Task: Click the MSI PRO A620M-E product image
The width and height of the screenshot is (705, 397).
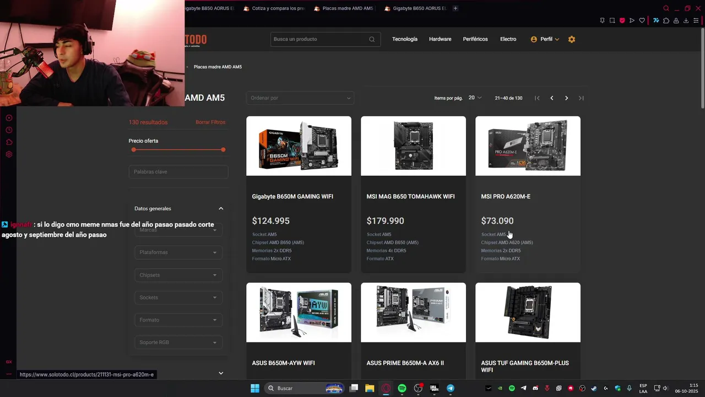Action: click(x=528, y=146)
